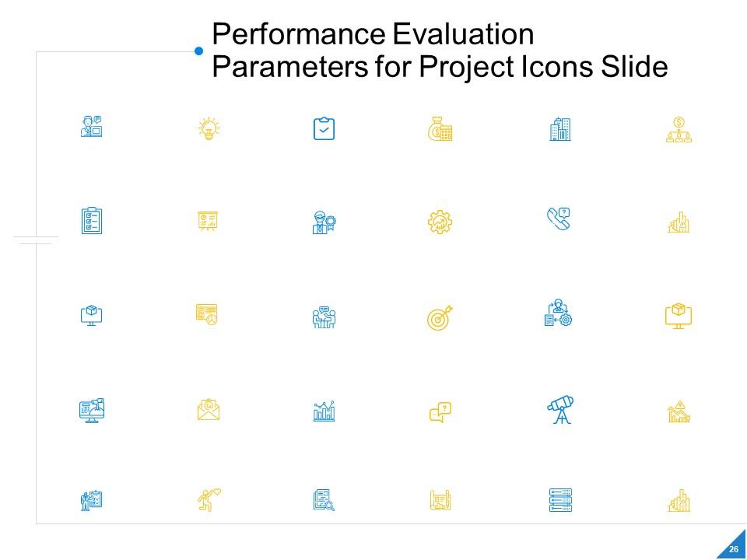Select the blue bar chart with trend line icon
The image size is (747, 560).
[324, 411]
